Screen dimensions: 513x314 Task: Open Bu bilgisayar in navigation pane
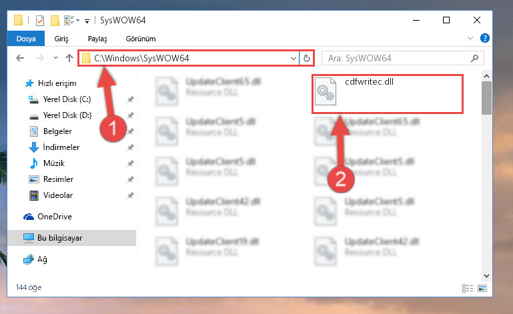72,238
